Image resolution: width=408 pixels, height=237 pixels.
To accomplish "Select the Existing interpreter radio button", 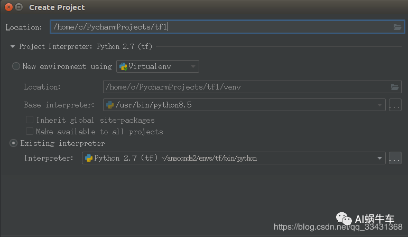I will pyautogui.click(x=13, y=143).
